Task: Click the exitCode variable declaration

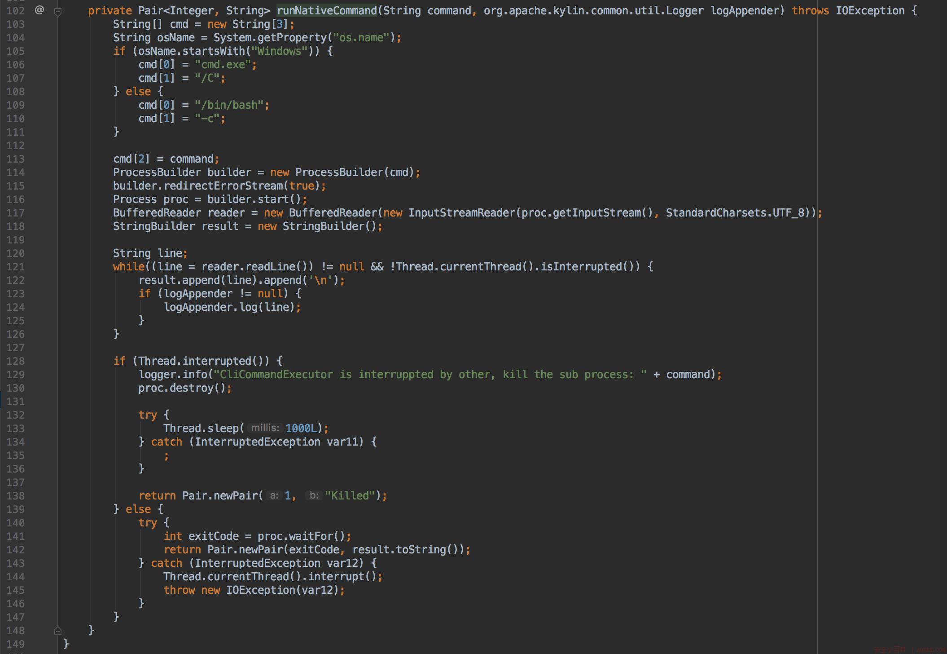Action: point(213,536)
